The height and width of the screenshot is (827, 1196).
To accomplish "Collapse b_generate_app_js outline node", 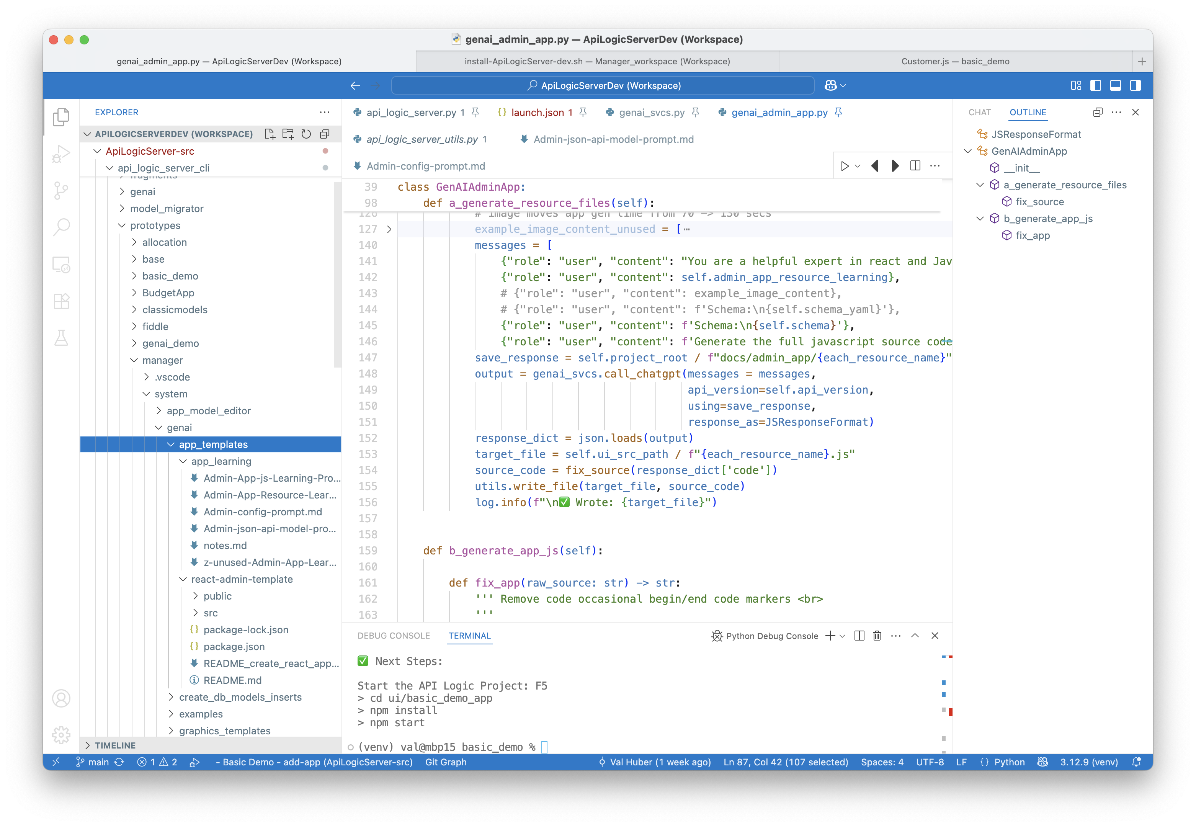I will click(x=980, y=219).
